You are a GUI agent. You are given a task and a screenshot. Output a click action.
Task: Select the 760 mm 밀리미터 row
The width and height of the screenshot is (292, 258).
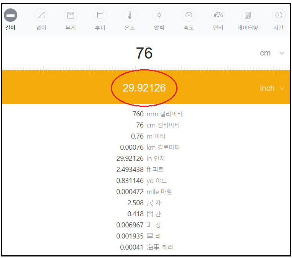157,114
